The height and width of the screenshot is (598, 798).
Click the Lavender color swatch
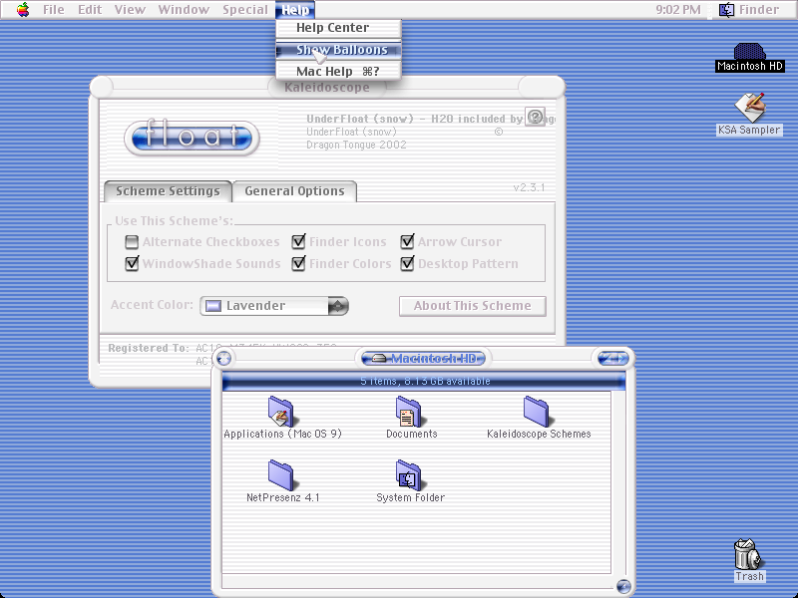pyautogui.click(x=212, y=306)
